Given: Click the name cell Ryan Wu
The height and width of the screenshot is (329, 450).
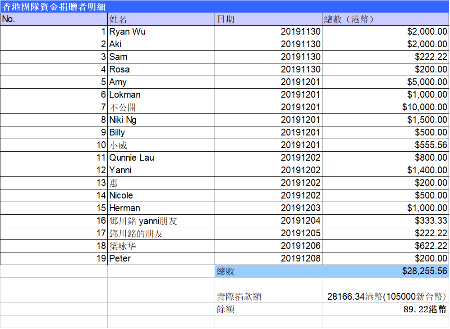Looking at the screenshot, I should pos(161,32).
